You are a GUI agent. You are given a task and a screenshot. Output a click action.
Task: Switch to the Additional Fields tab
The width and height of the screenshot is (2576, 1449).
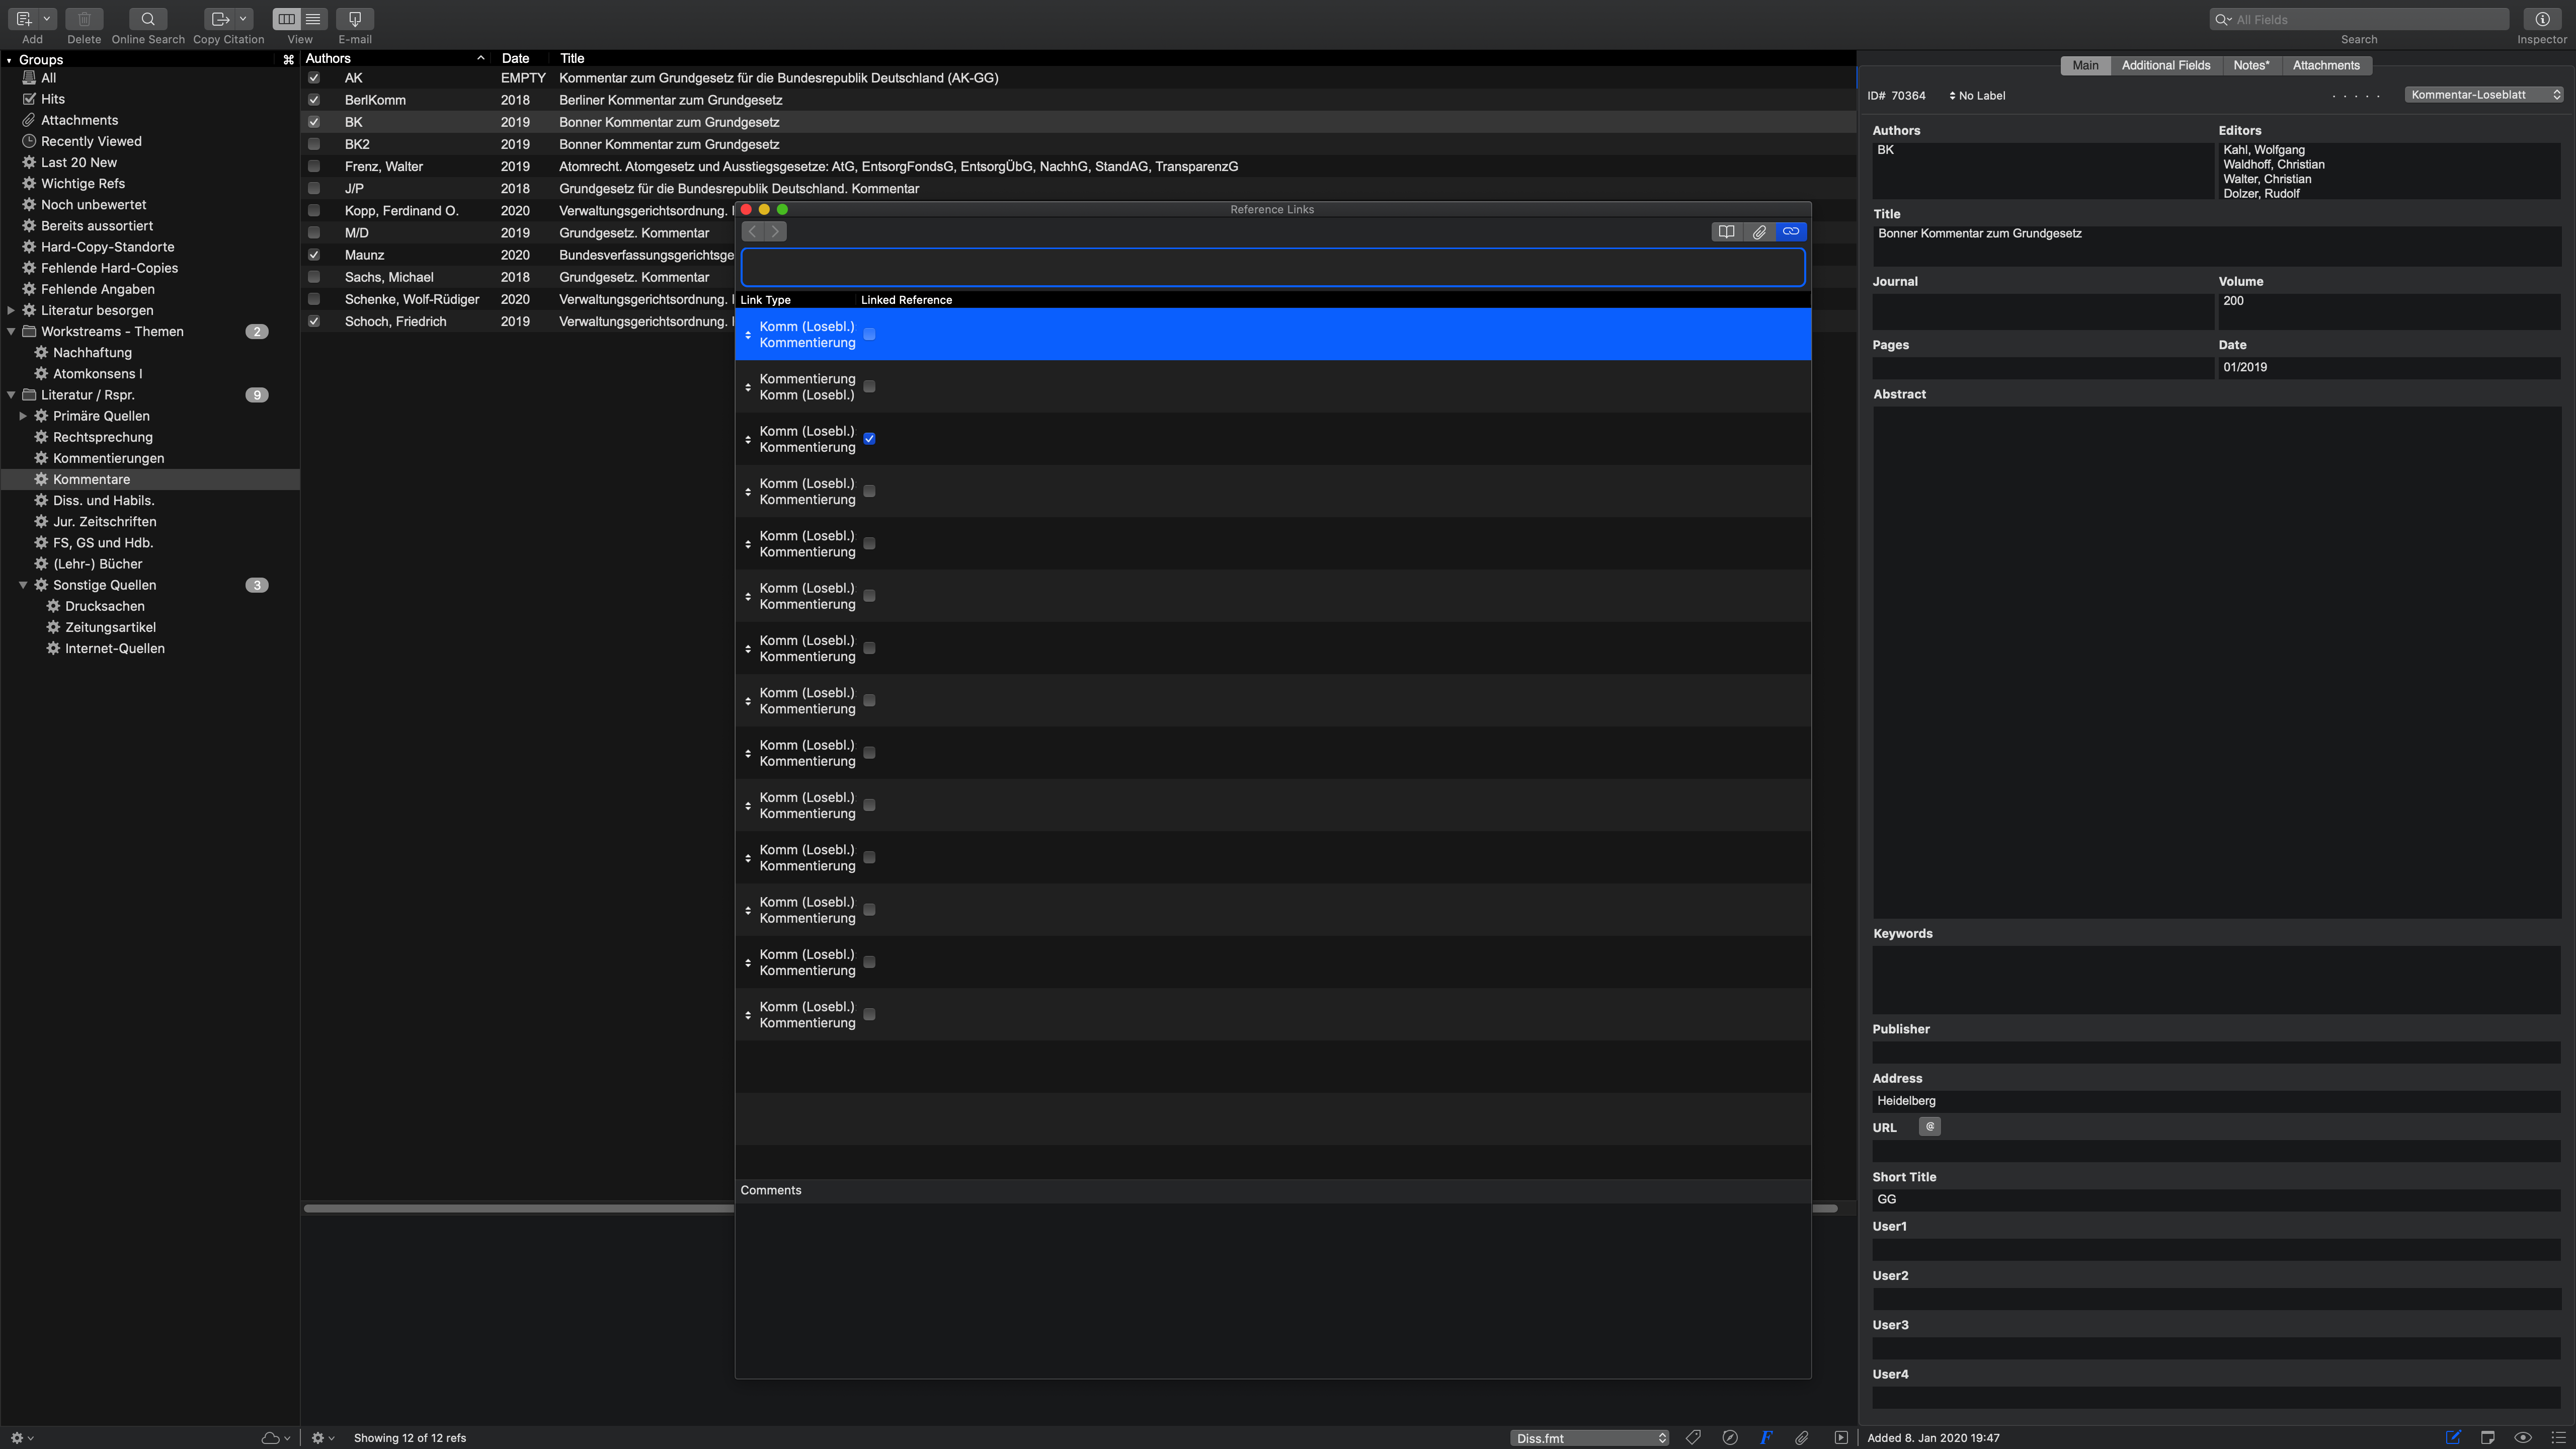tap(2166, 65)
